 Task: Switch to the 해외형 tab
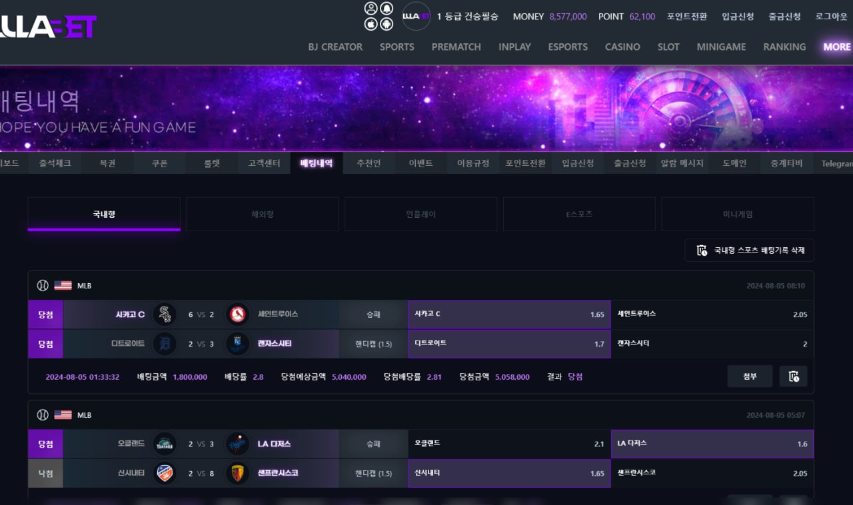click(x=263, y=214)
